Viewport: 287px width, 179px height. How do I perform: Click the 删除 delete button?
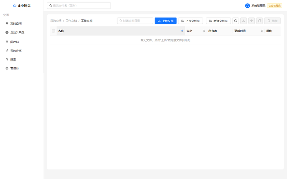272,21
